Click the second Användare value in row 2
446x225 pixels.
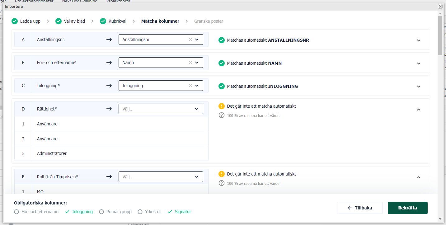click(47, 139)
